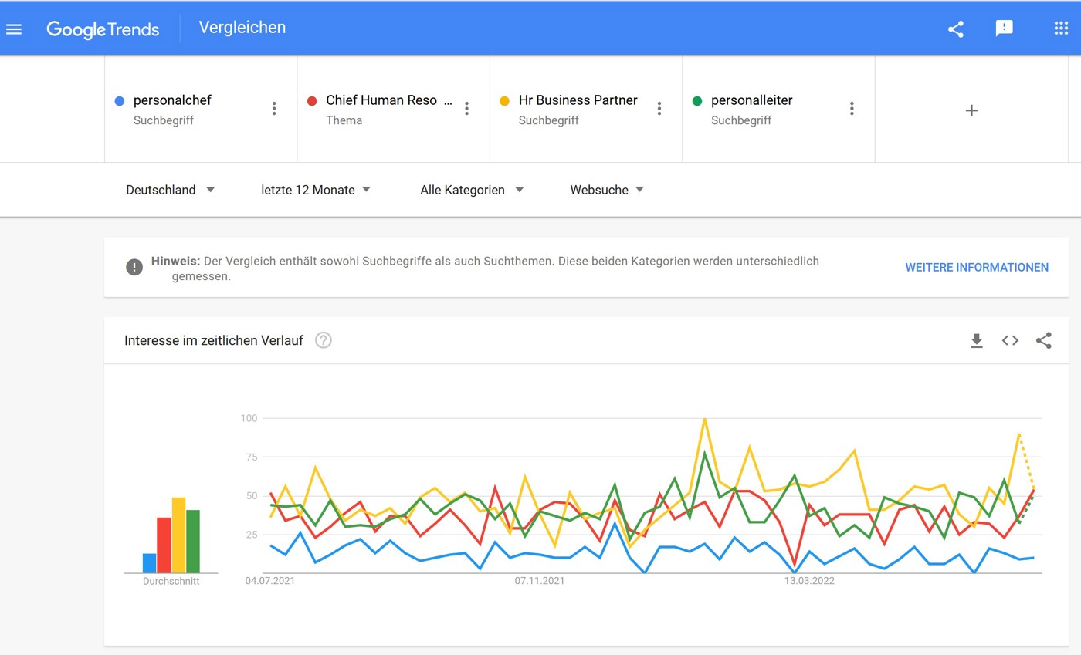Open the Google apps grid
Image resolution: width=1081 pixels, height=655 pixels.
click(1061, 29)
